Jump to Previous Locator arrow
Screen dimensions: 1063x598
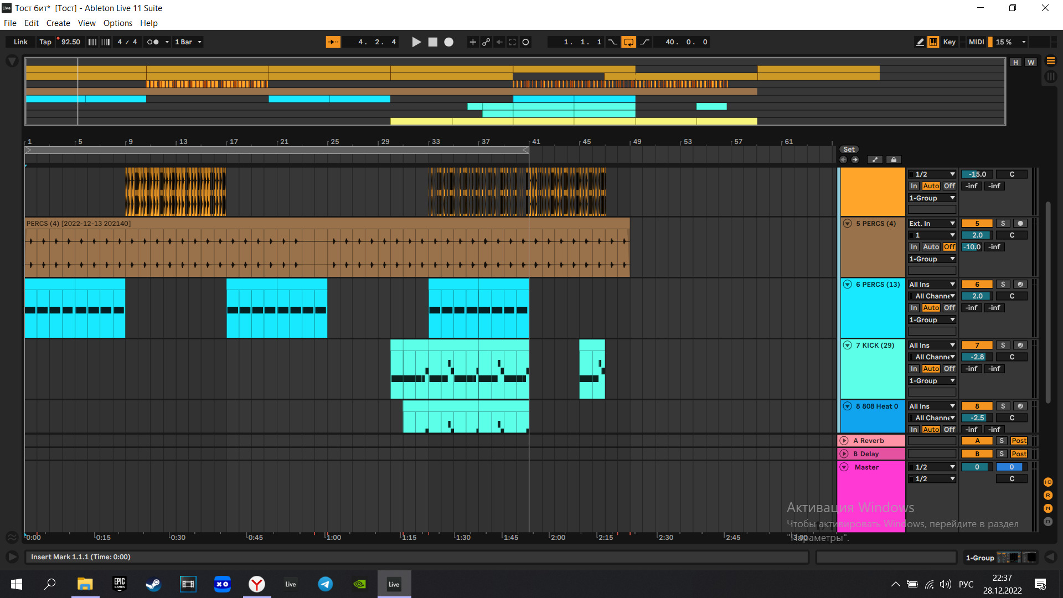[843, 160]
